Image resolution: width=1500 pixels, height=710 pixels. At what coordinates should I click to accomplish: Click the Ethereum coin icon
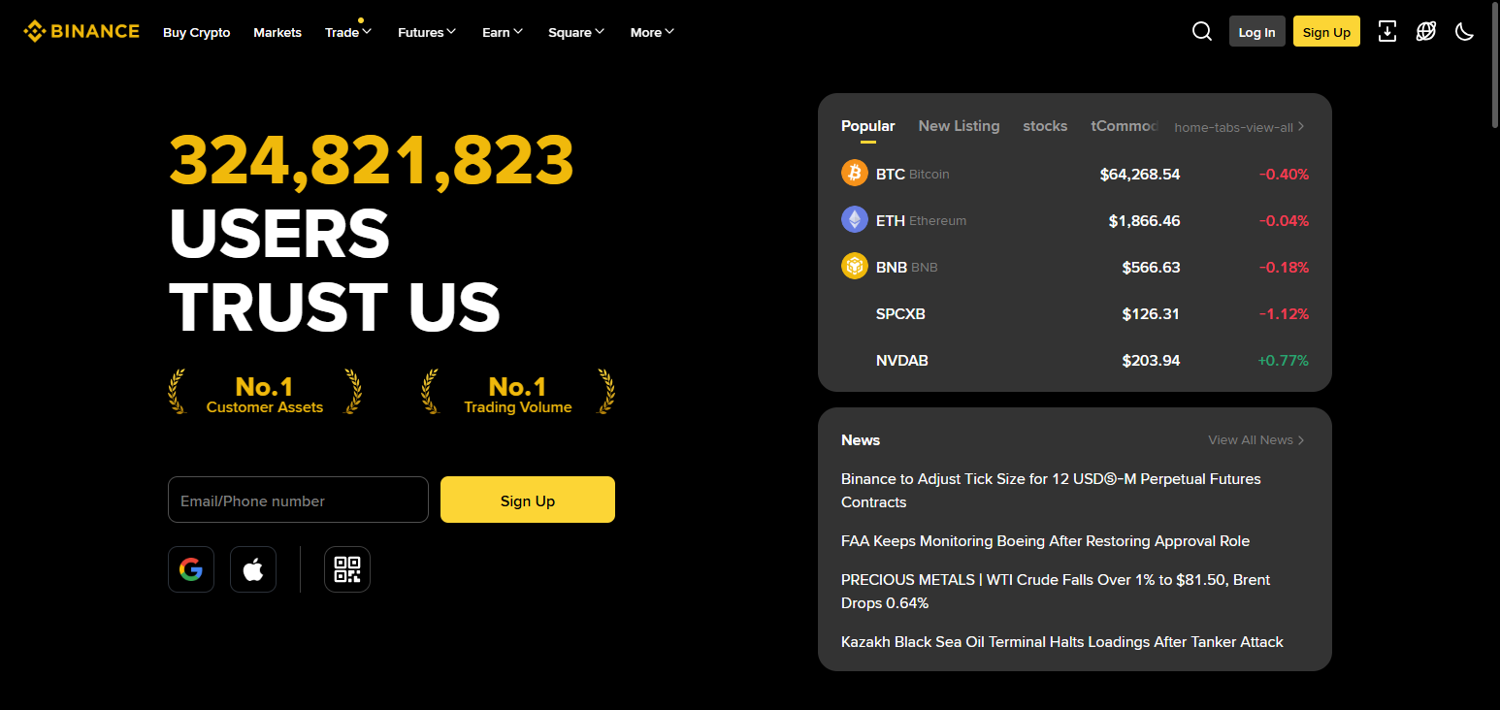(x=855, y=220)
